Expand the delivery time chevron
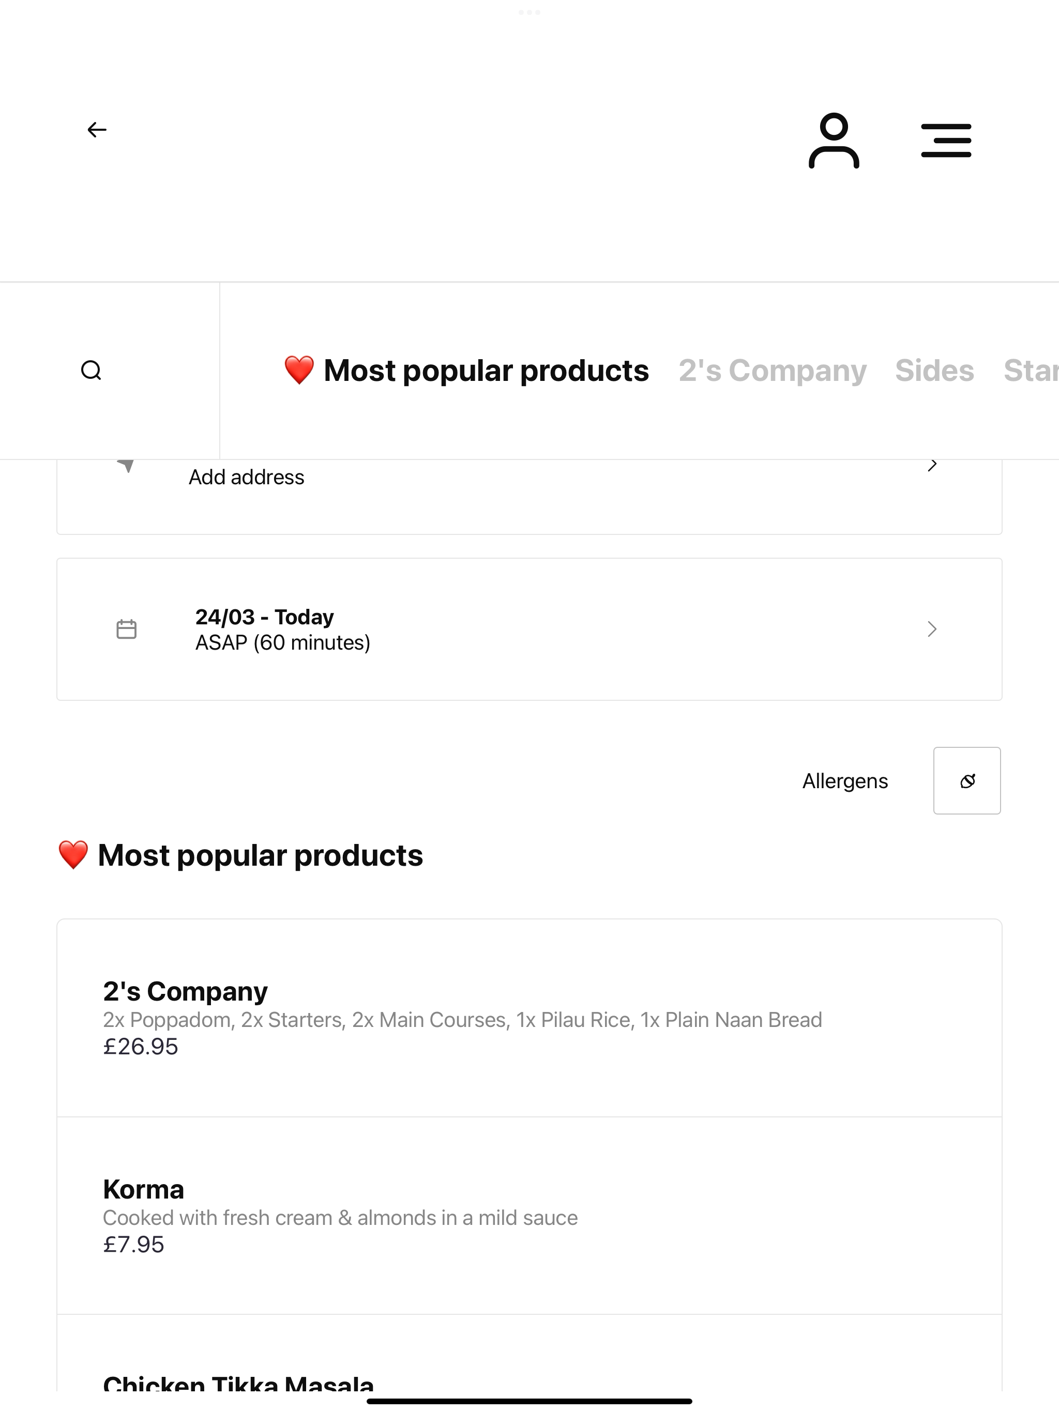The image size is (1059, 1412). 932,630
